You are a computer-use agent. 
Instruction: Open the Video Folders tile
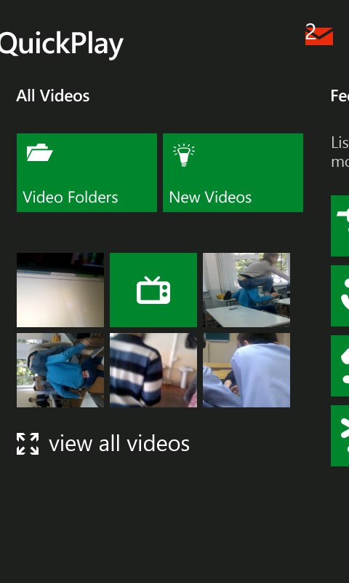[x=87, y=173]
